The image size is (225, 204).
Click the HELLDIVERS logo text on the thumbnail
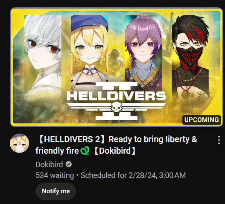(x=117, y=96)
